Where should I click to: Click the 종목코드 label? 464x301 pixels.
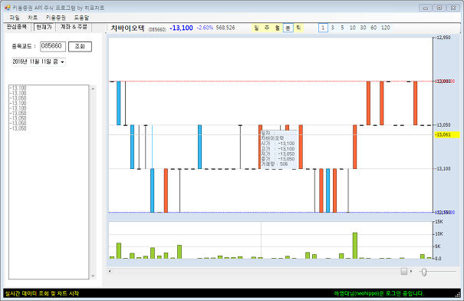coord(24,46)
